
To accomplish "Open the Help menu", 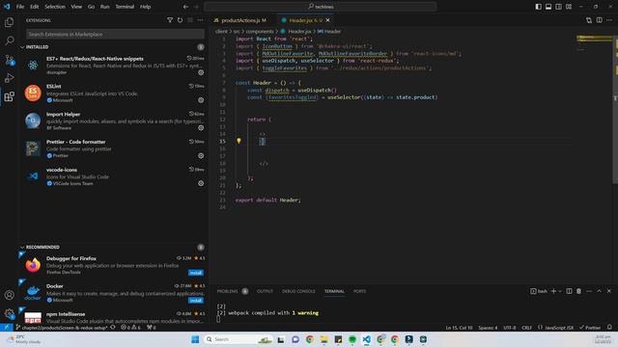I will 146,7.
